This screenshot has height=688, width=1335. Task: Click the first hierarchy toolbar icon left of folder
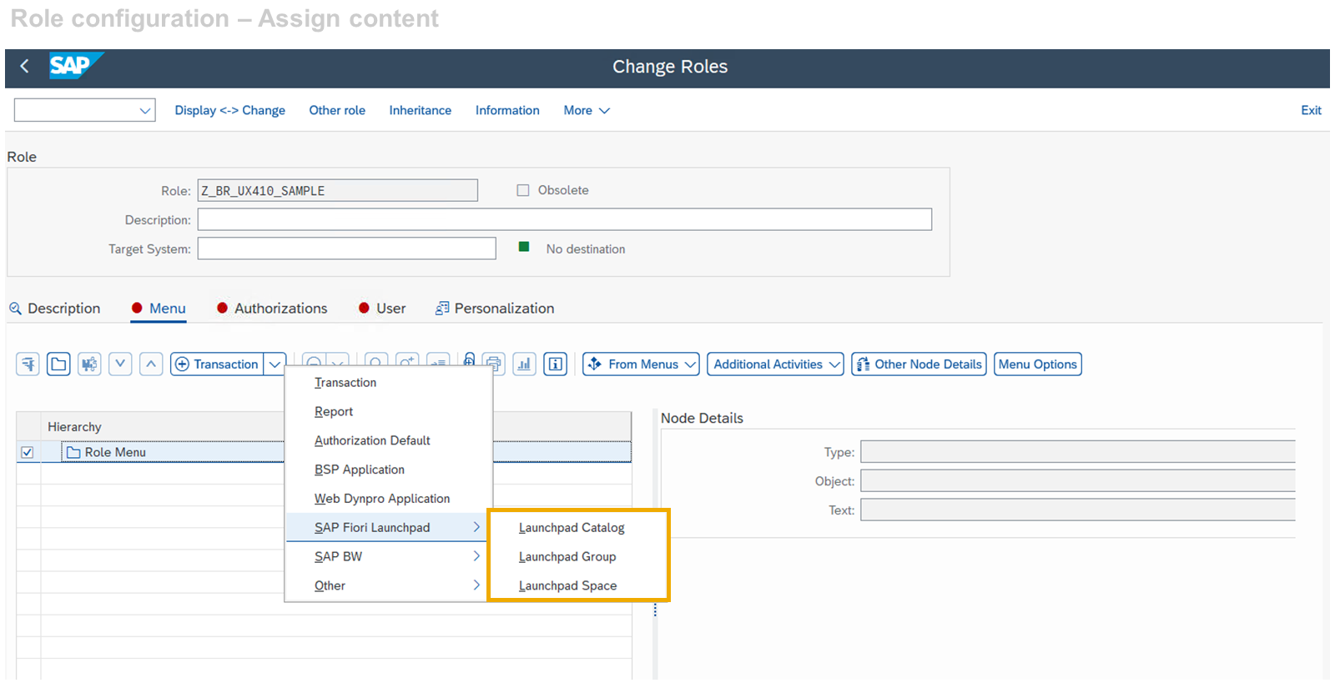pyautogui.click(x=28, y=364)
